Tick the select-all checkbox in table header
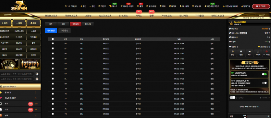This screenshot has width=271, height=118. pos(53,39)
